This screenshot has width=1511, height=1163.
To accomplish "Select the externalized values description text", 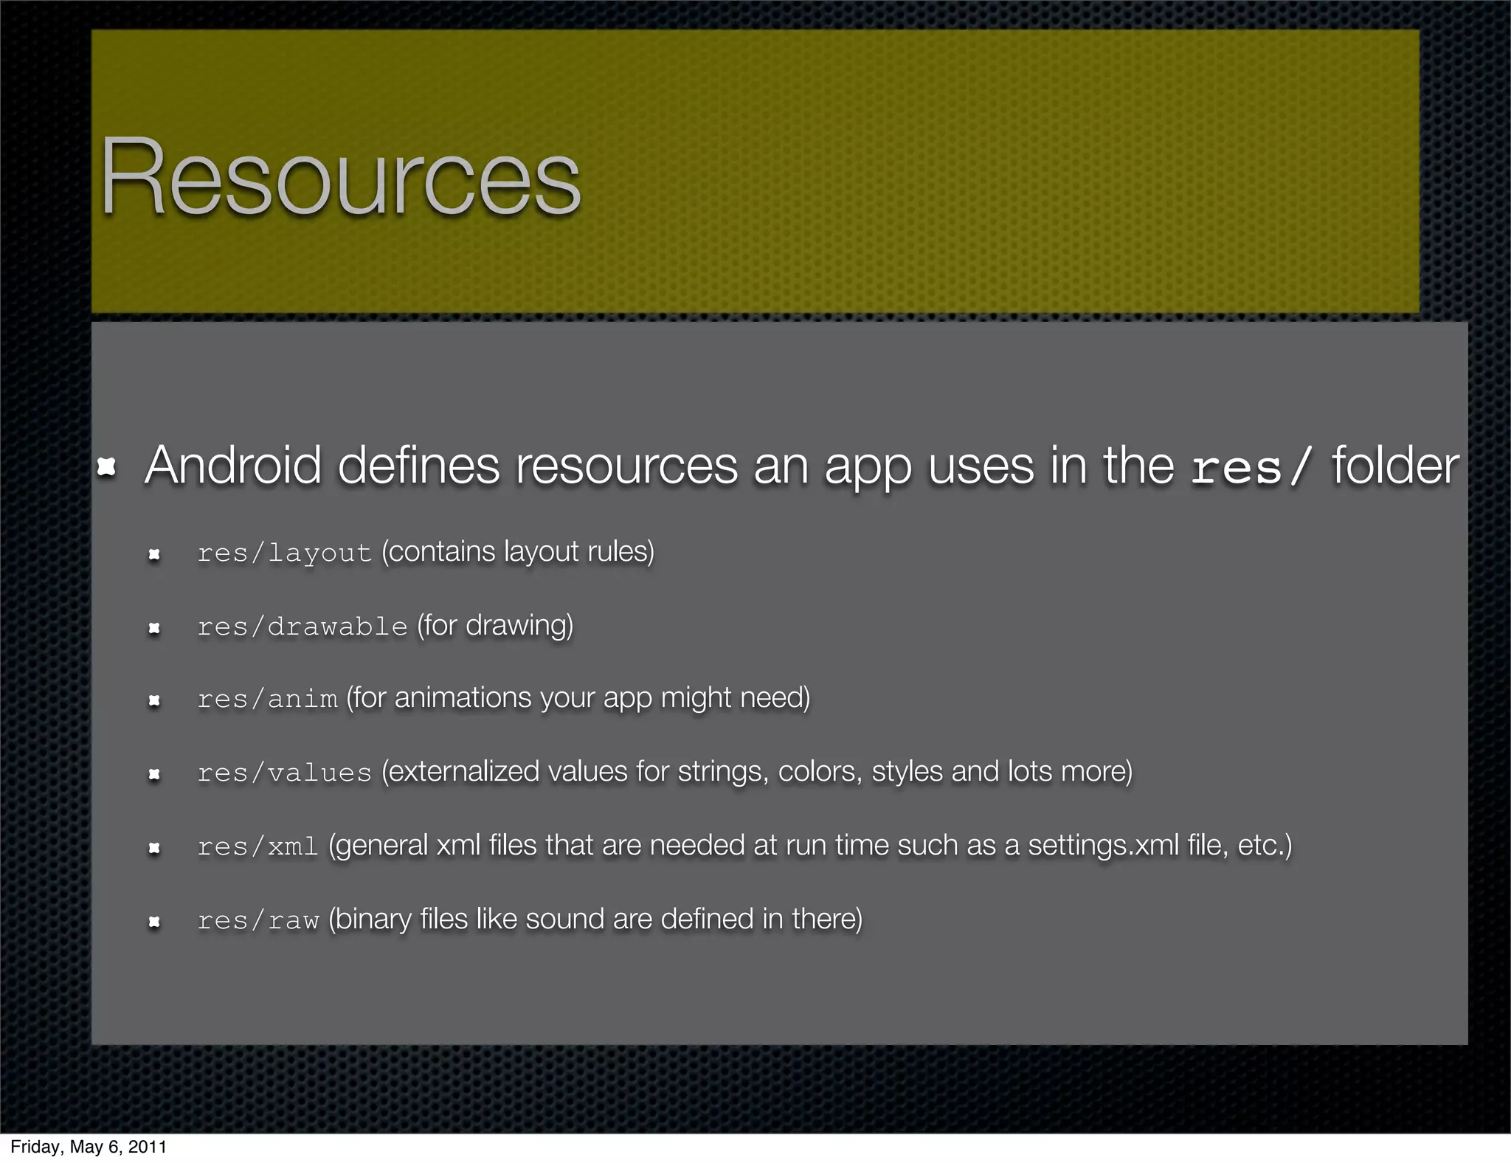I will 757,772.
